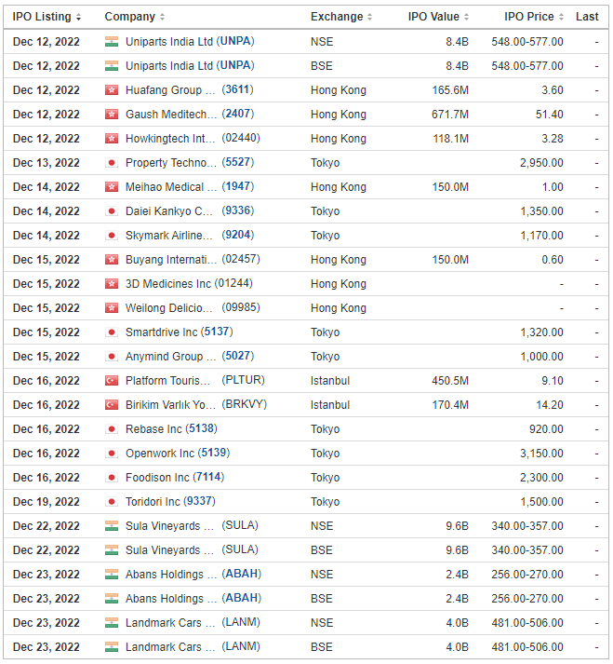The image size is (613, 664).
Task: Click the Exchange column header
Action: (x=337, y=17)
